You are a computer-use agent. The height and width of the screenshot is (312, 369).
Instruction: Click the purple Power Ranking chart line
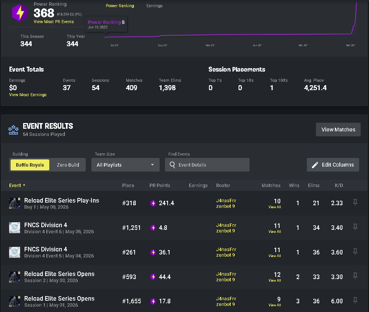[x=231, y=34]
